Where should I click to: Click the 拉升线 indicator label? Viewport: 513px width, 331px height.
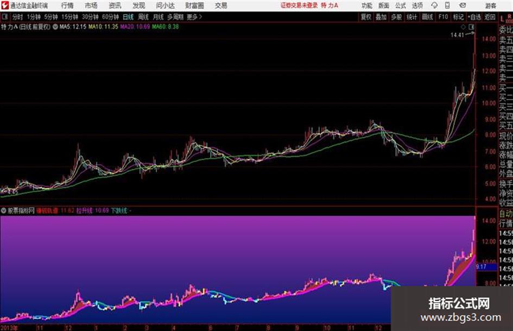coord(84,210)
